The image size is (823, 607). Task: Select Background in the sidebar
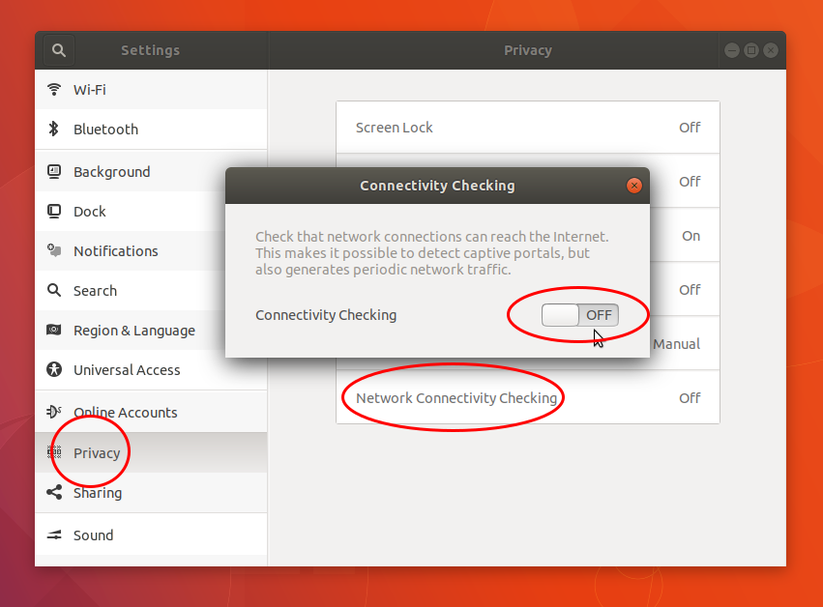pos(151,171)
